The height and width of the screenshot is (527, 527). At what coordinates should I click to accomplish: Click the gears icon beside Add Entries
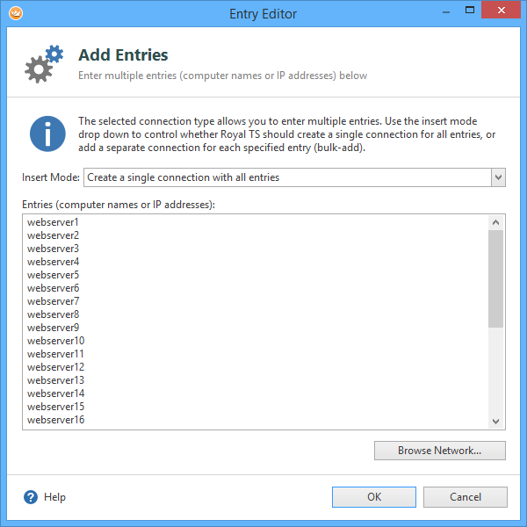(x=44, y=64)
